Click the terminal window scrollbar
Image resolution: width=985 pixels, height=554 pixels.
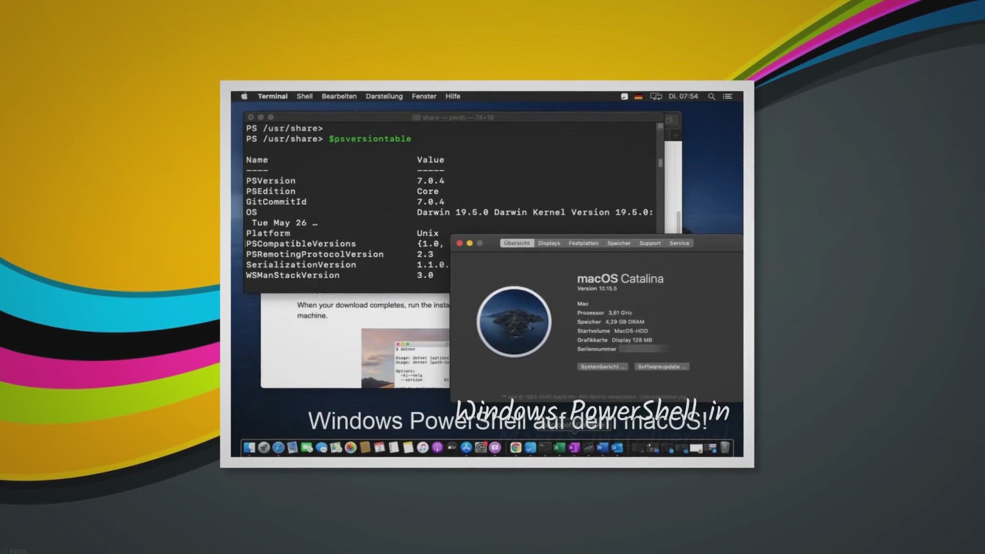pyautogui.click(x=660, y=163)
